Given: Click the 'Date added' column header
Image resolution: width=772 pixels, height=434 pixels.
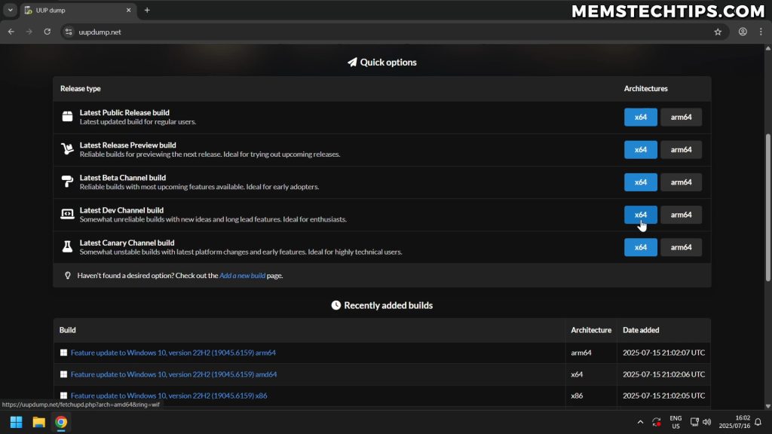Looking at the screenshot, I should click(x=641, y=330).
